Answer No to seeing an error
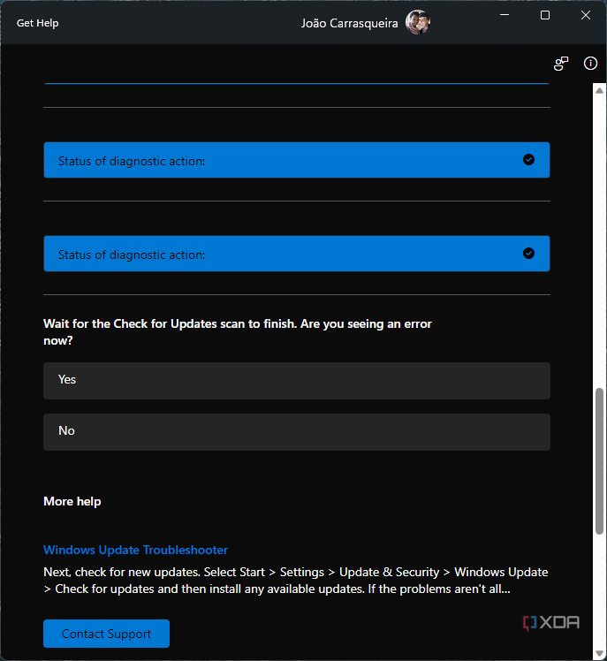The image size is (607, 661). tap(297, 432)
